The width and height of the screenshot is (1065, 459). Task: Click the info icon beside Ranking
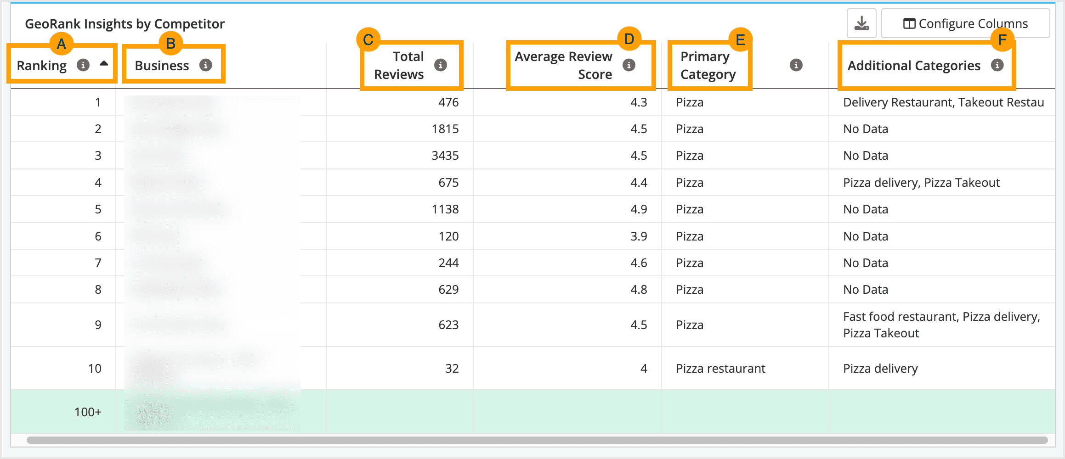coord(84,65)
